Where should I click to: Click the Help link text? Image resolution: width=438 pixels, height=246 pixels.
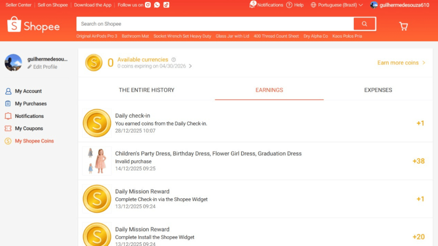pos(299,5)
